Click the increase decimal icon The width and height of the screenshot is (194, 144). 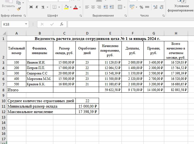(155, 7)
